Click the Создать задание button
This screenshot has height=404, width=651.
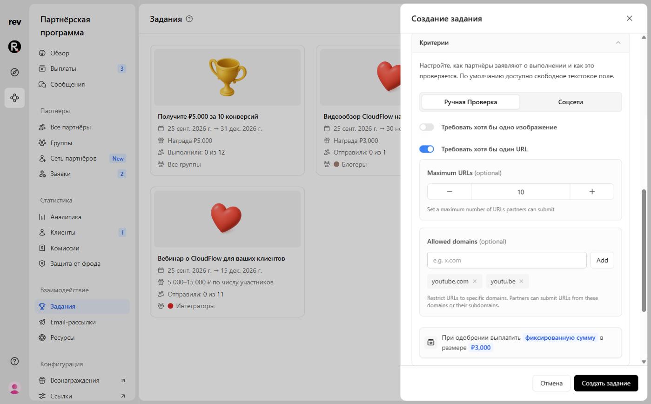click(606, 383)
